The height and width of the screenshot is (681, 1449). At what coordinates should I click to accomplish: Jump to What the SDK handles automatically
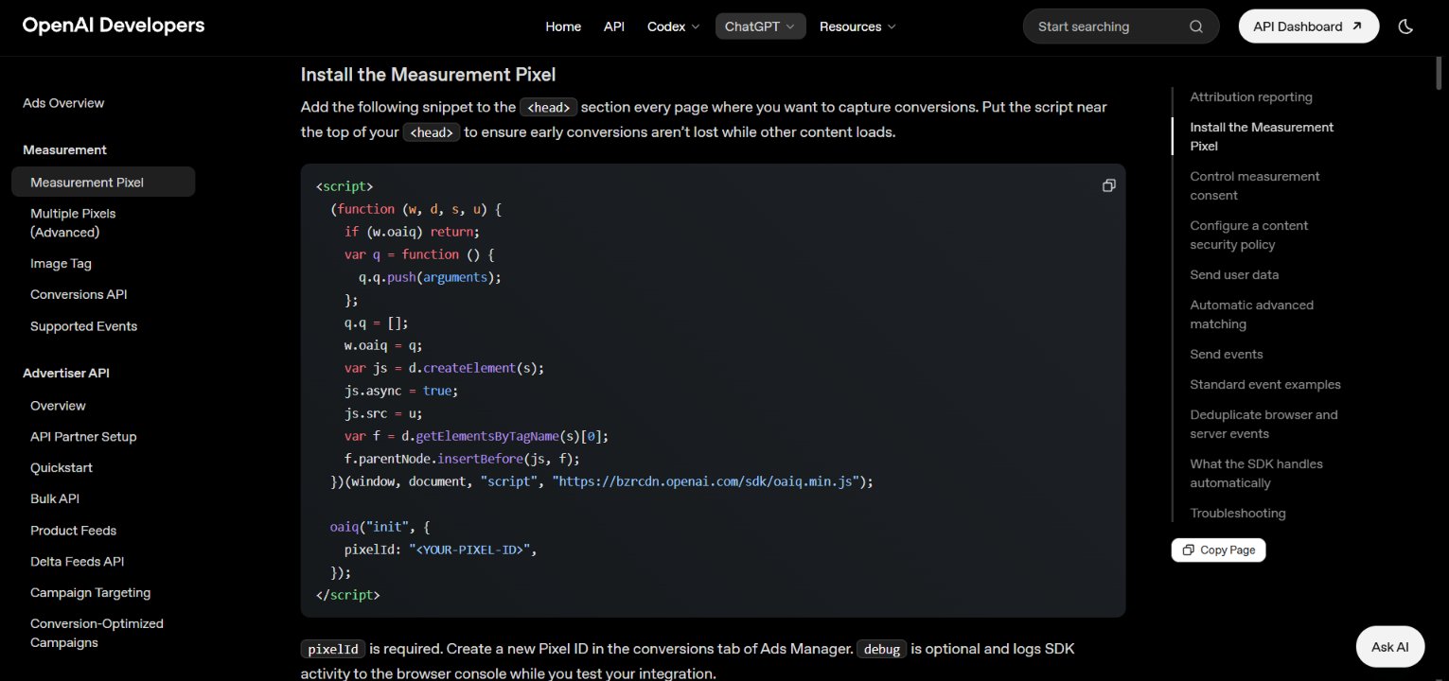pos(1256,473)
